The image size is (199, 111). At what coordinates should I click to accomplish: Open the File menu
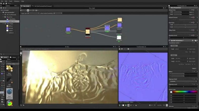click(x=2, y=1)
